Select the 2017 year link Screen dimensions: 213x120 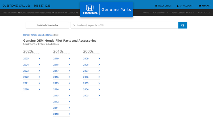click(x=56, y=71)
